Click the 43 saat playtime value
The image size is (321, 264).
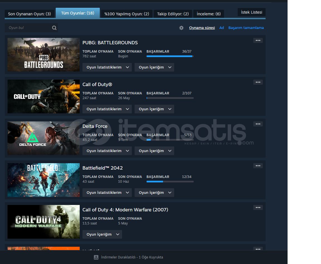coord(88,181)
